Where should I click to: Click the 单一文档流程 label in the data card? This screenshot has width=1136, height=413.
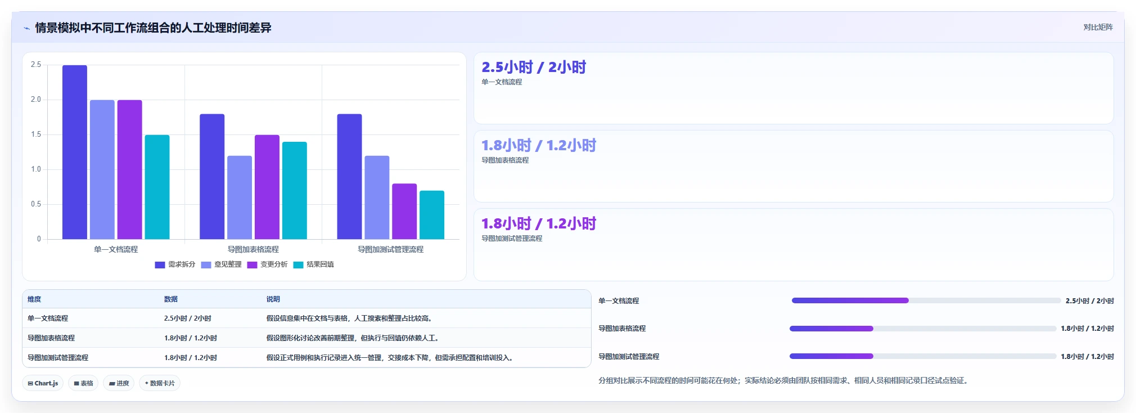(x=502, y=82)
